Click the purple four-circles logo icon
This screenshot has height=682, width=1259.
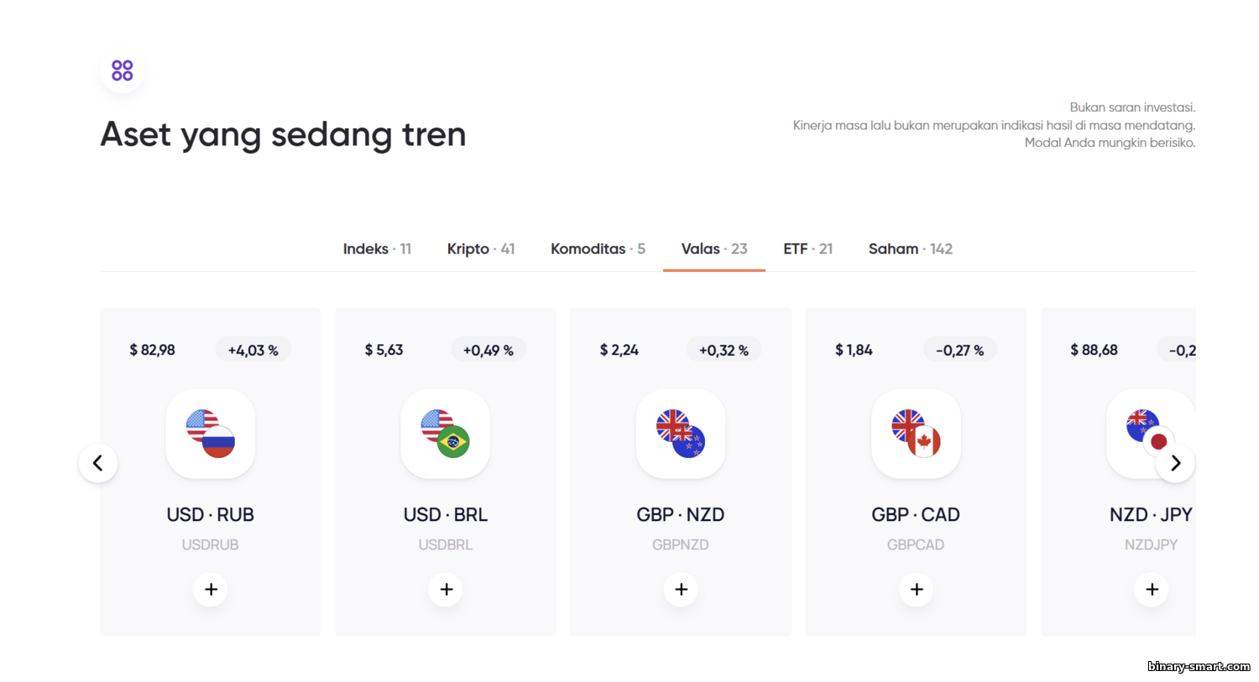click(123, 70)
